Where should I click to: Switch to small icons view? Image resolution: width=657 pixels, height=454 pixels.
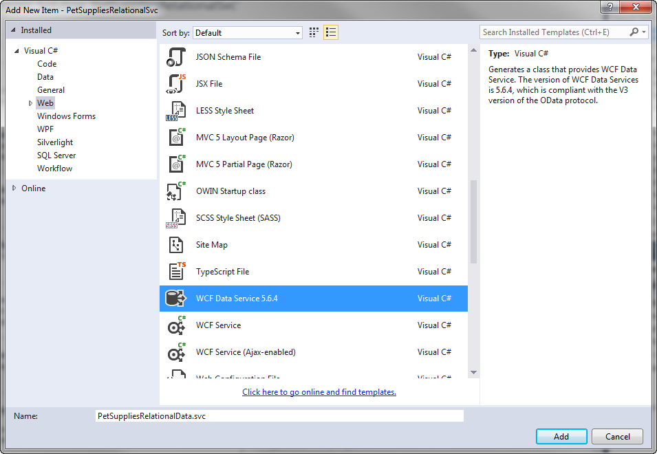[314, 32]
